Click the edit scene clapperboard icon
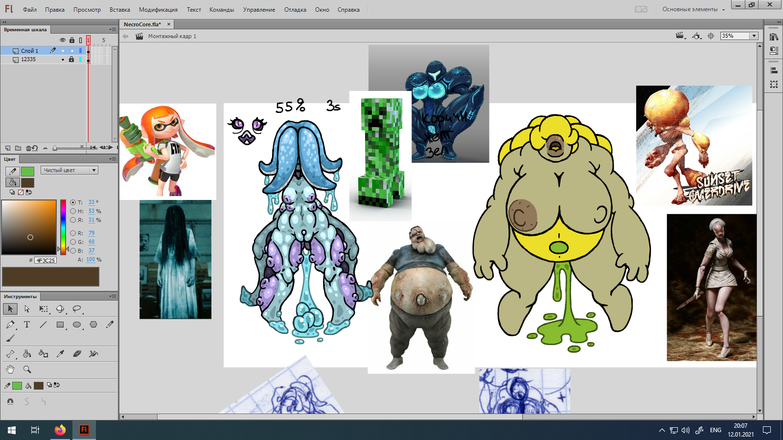Viewport: 783px width, 440px height. click(x=680, y=36)
